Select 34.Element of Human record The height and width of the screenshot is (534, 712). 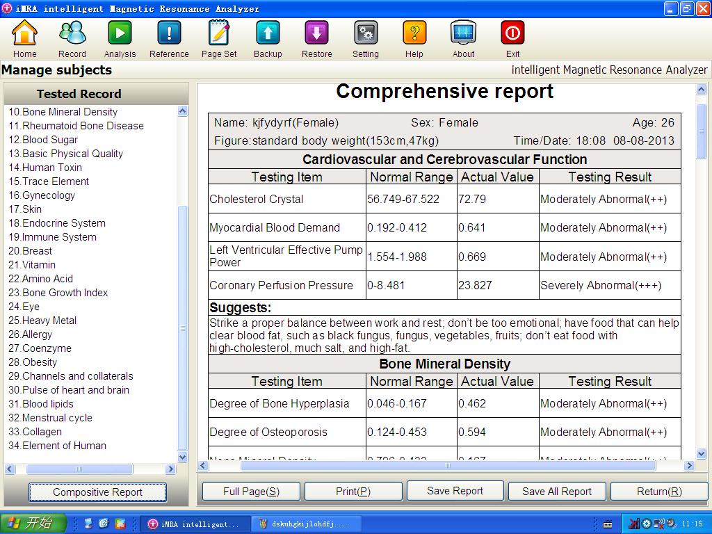tap(57, 446)
